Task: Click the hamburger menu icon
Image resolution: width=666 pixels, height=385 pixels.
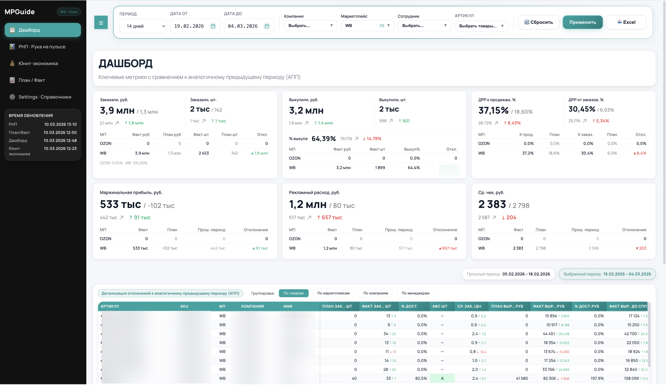Action: [101, 22]
